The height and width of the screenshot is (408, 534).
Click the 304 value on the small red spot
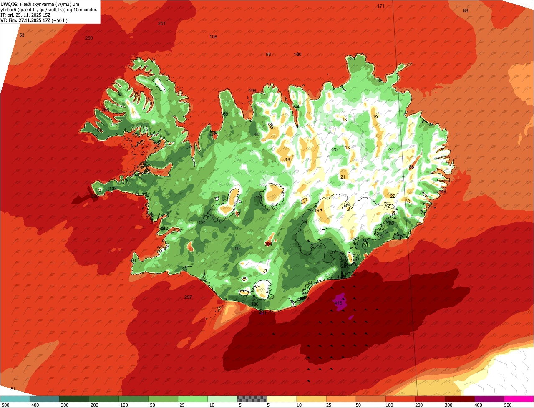(268, 244)
